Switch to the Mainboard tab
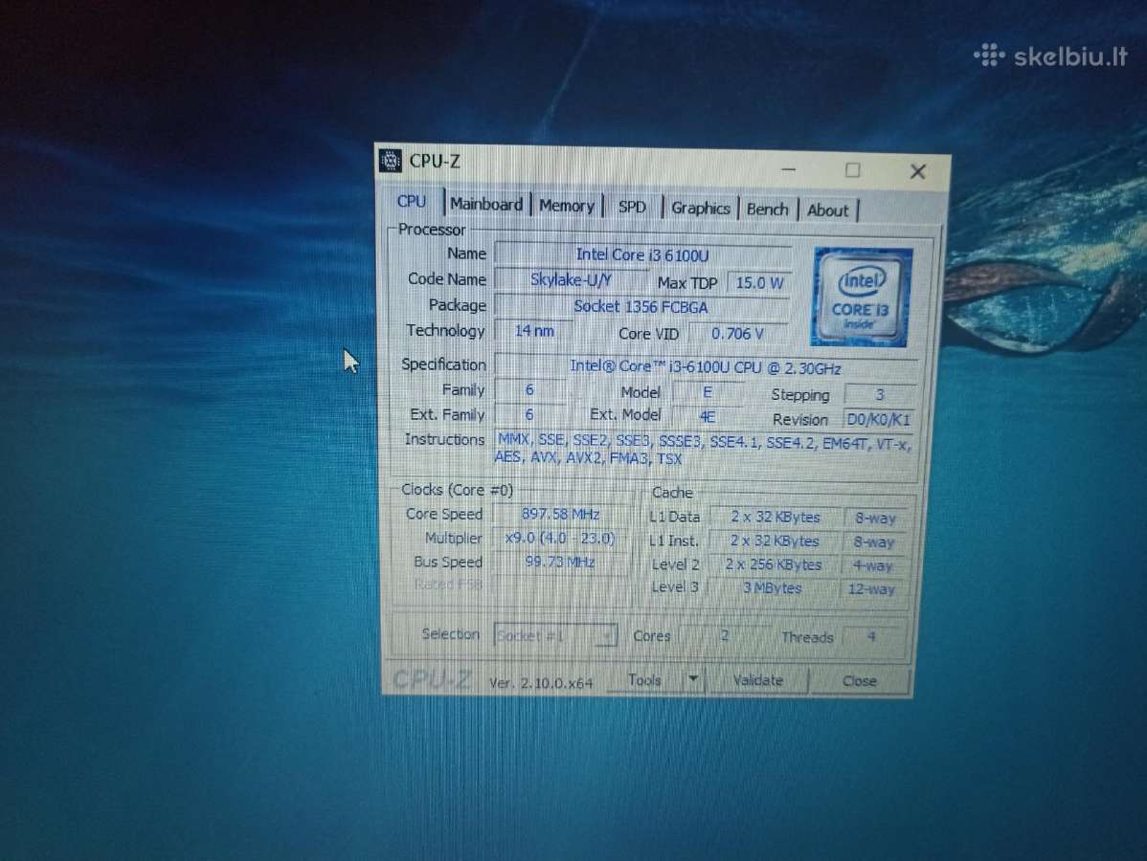The image size is (1147, 861). [x=486, y=204]
